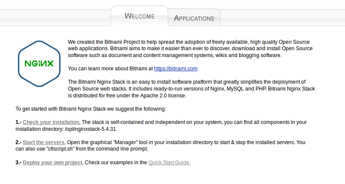The image size is (345, 184).
Task: Click the bold "1.-" step number
Action: [18, 122]
